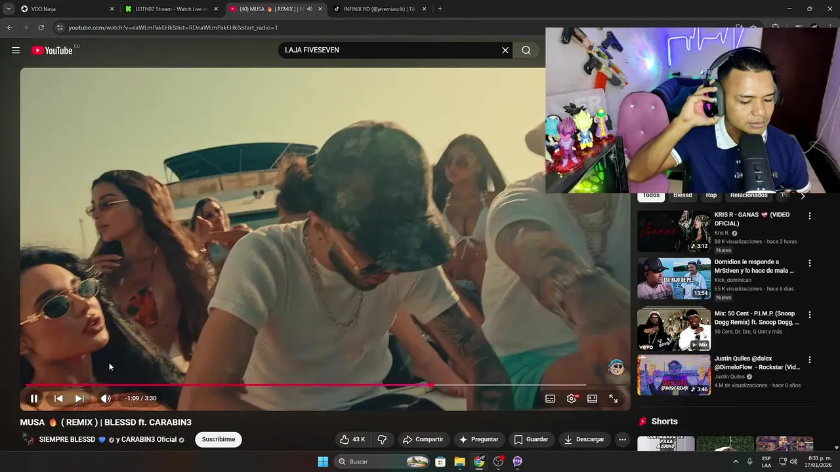Screen dimensions: 840x472
Task: Select the Relacionados filter chip
Action: (x=749, y=195)
